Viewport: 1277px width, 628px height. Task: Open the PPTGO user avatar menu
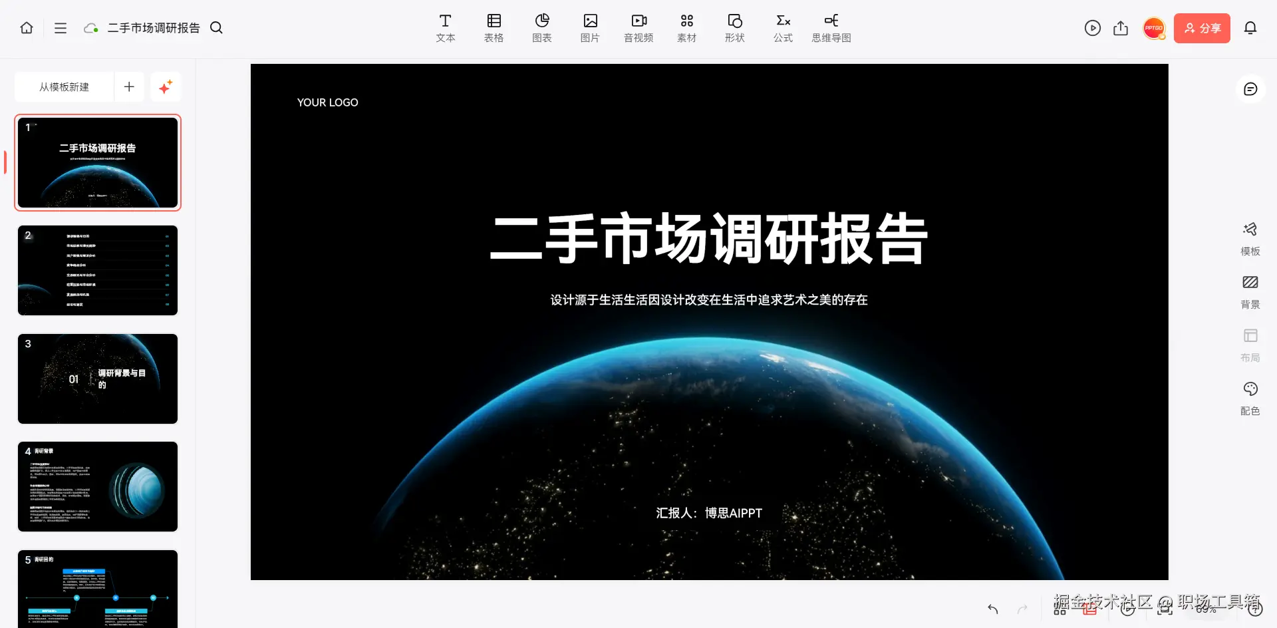pyautogui.click(x=1154, y=28)
